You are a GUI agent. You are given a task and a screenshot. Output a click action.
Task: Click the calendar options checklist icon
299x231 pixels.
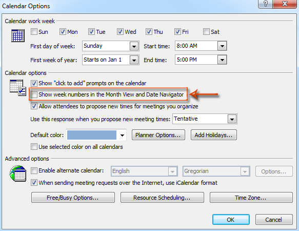pyautogui.click(x=18, y=88)
